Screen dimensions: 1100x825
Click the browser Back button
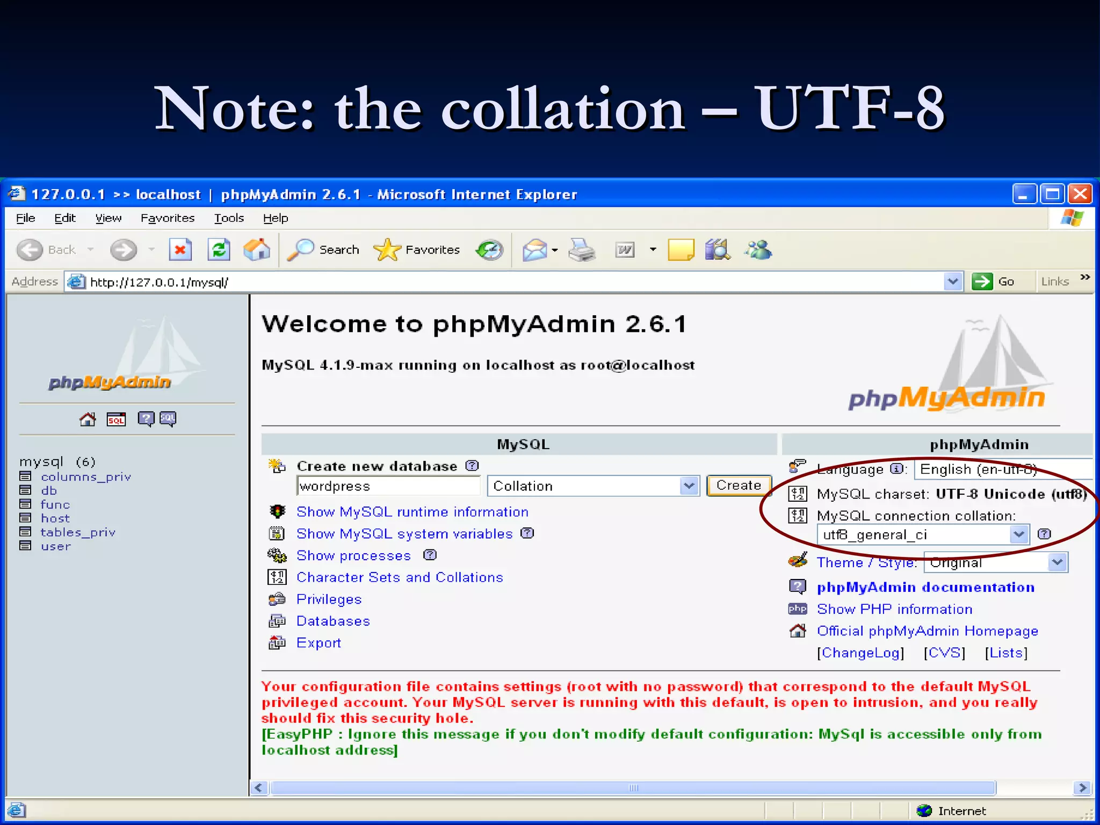point(46,250)
